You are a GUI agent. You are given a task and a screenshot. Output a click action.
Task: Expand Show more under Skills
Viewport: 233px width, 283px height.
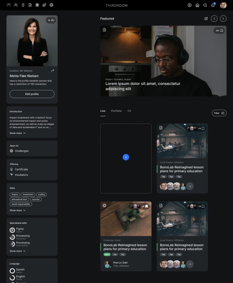17,210
